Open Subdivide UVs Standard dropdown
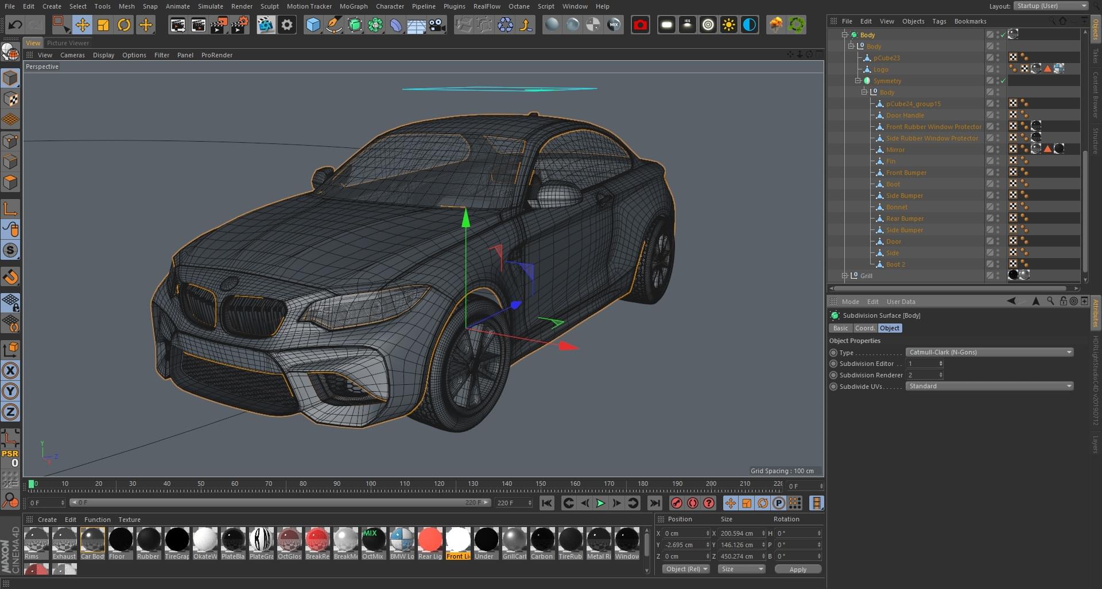Viewport: 1102px width, 589px height. click(x=990, y=386)
